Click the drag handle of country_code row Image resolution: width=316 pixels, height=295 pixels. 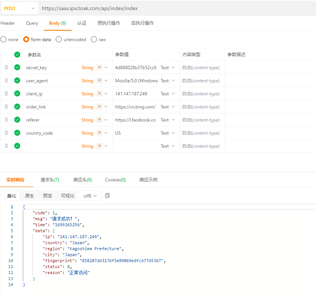6,133
